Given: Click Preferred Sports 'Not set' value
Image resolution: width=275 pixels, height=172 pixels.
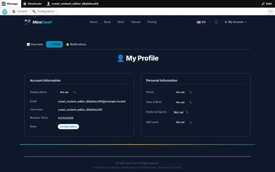Looking at the screenshot, I should (x=178, y=112).
